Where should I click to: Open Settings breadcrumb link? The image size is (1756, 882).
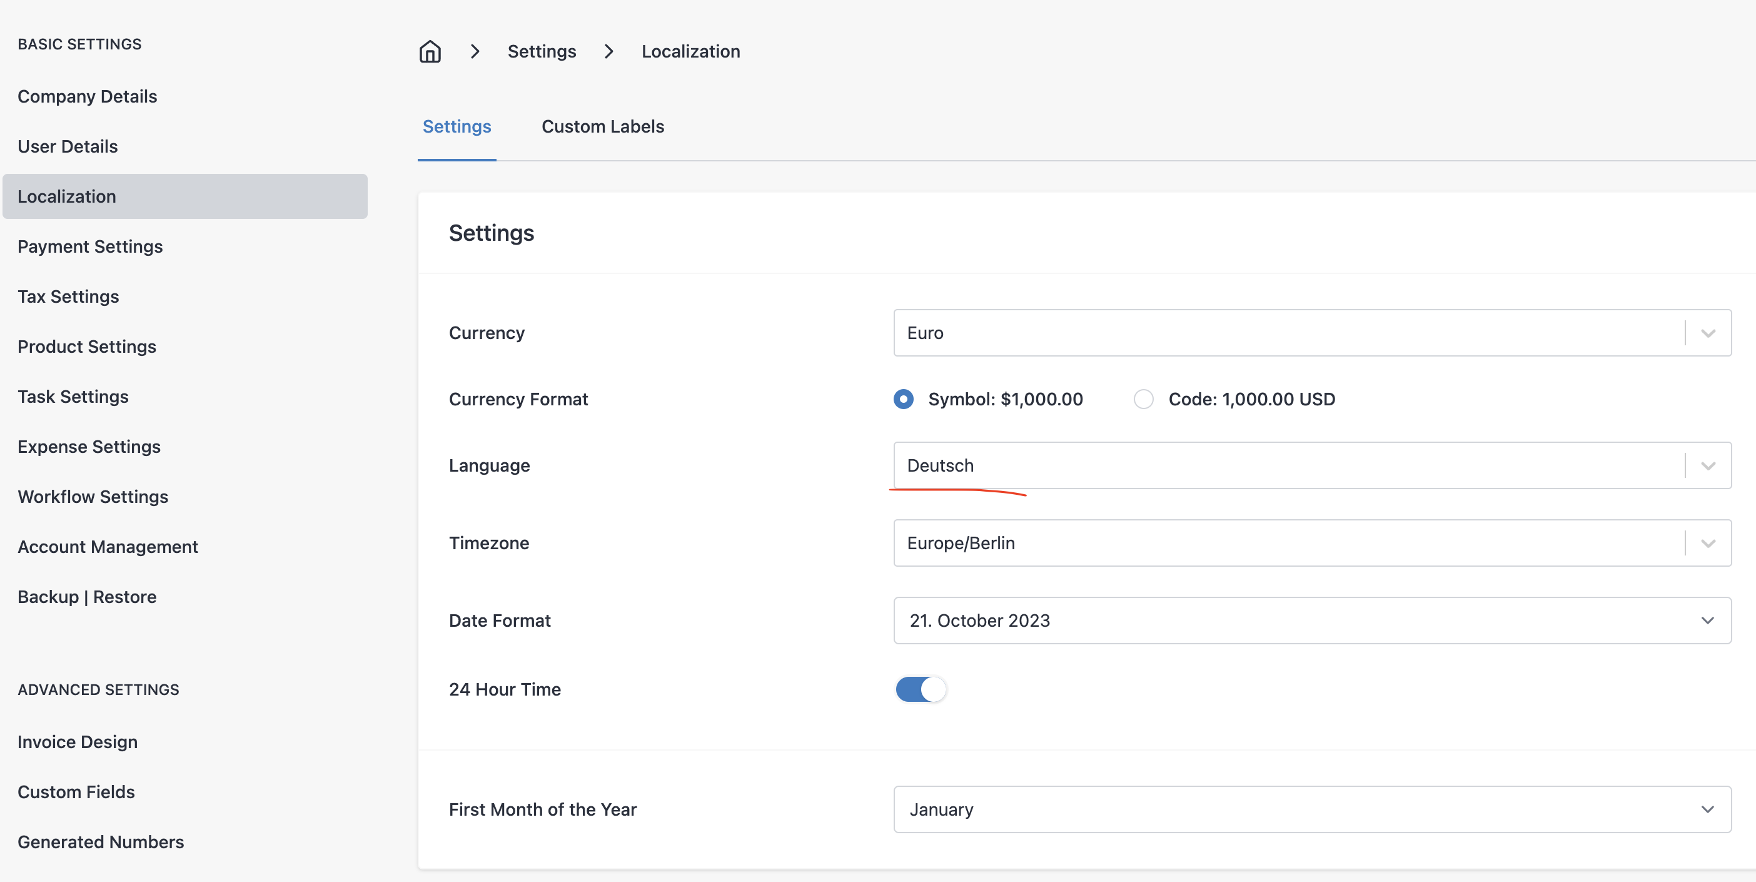coord(542,51)
